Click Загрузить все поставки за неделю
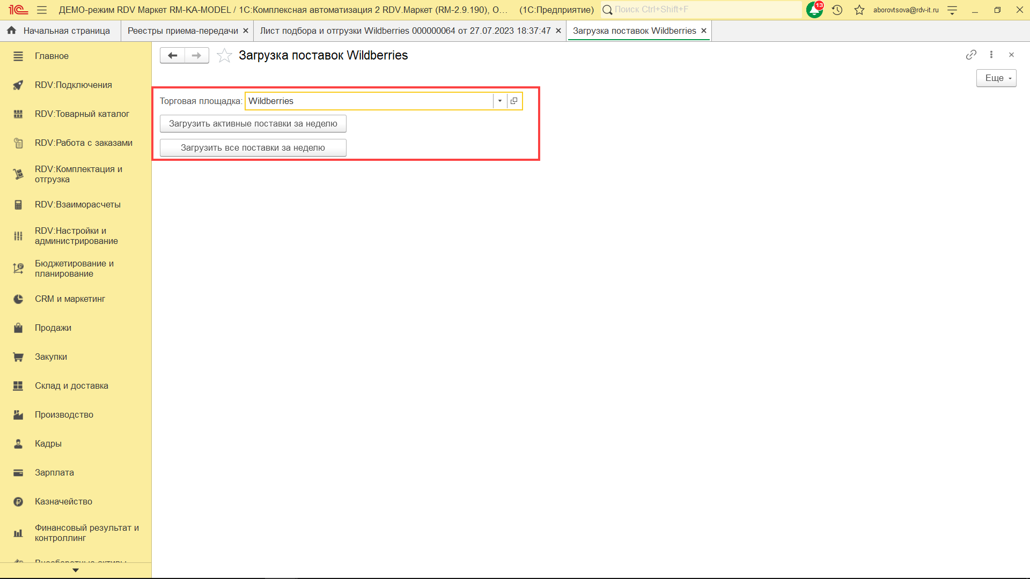 click(253, 148)
